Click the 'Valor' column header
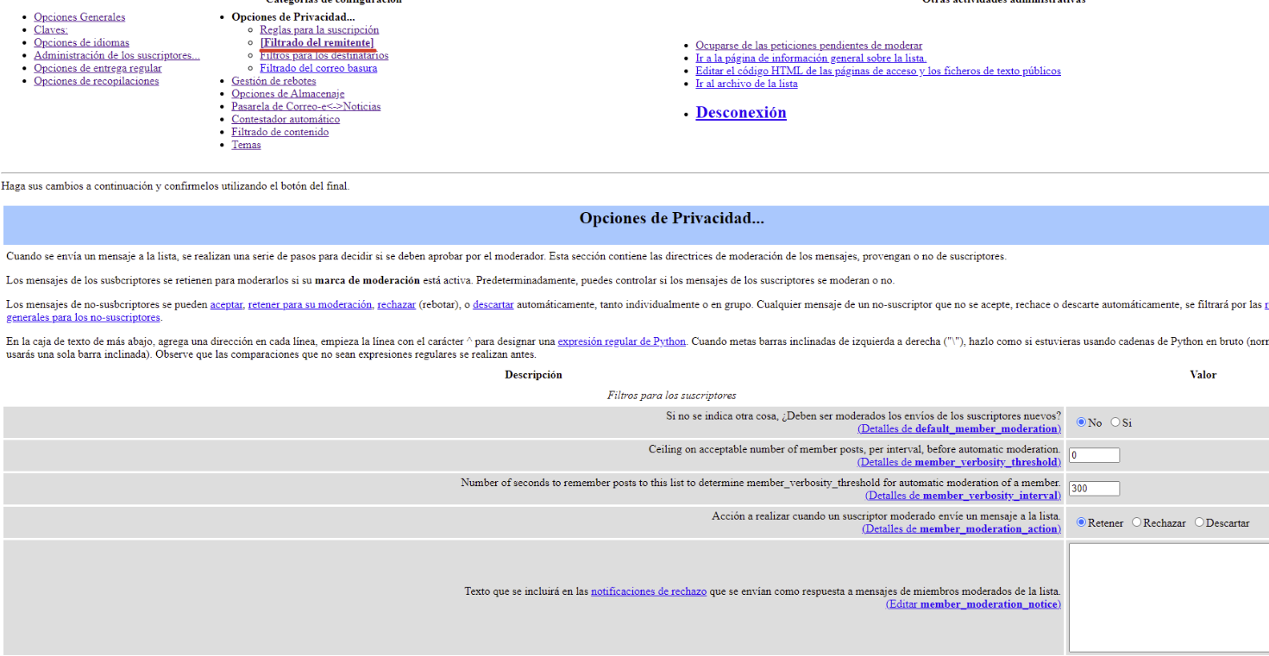Screen dimensions: 1269x656 coord(1203,375)
